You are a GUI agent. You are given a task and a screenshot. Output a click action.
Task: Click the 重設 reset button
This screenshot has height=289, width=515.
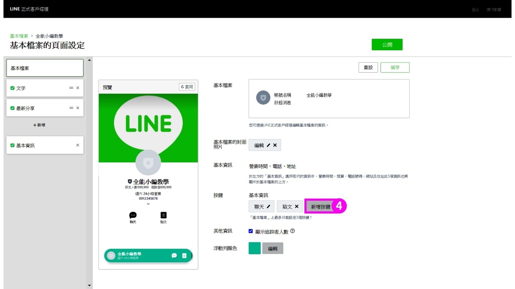(x=368, y=68)
